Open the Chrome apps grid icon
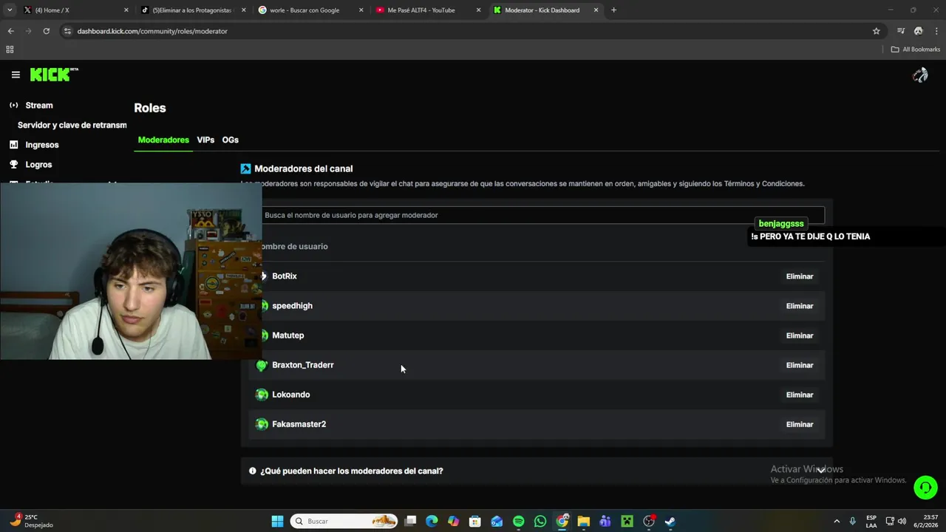Image resolution: width=946 pixels, height=532 pixels. [x=10, y=50]
